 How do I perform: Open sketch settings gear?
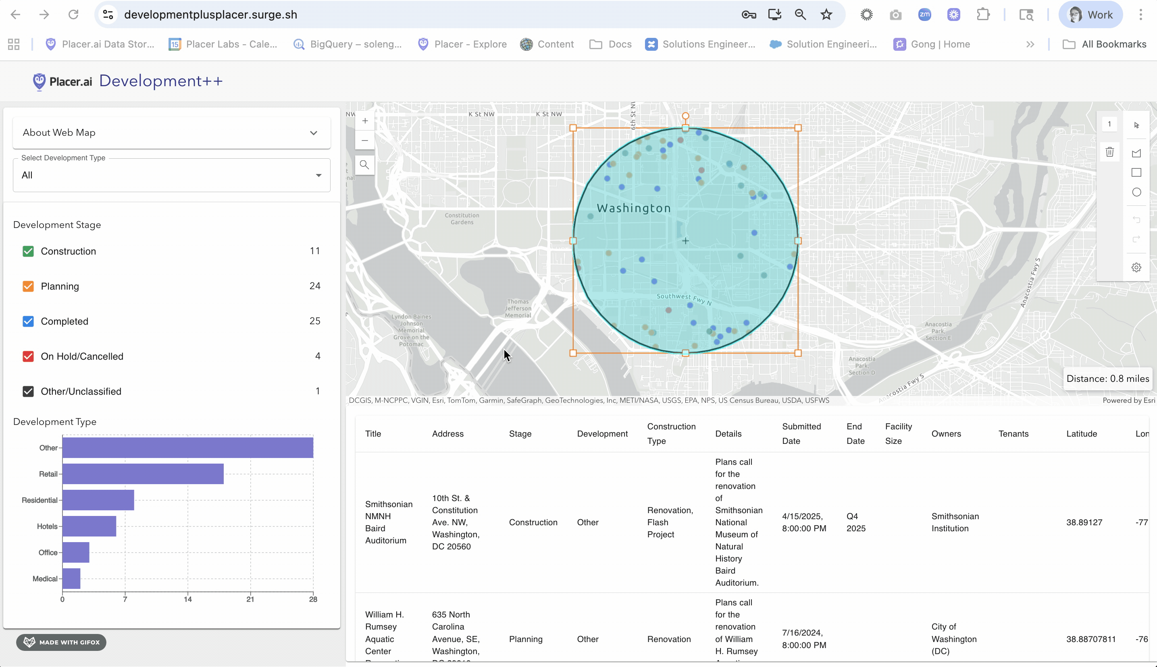click(1136, 267)
